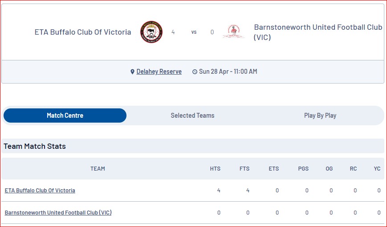The width and height of the screenshot is (387, 227).
Task: Click the location pin icon beside Delahey Reserve
Action: point(133,72)
